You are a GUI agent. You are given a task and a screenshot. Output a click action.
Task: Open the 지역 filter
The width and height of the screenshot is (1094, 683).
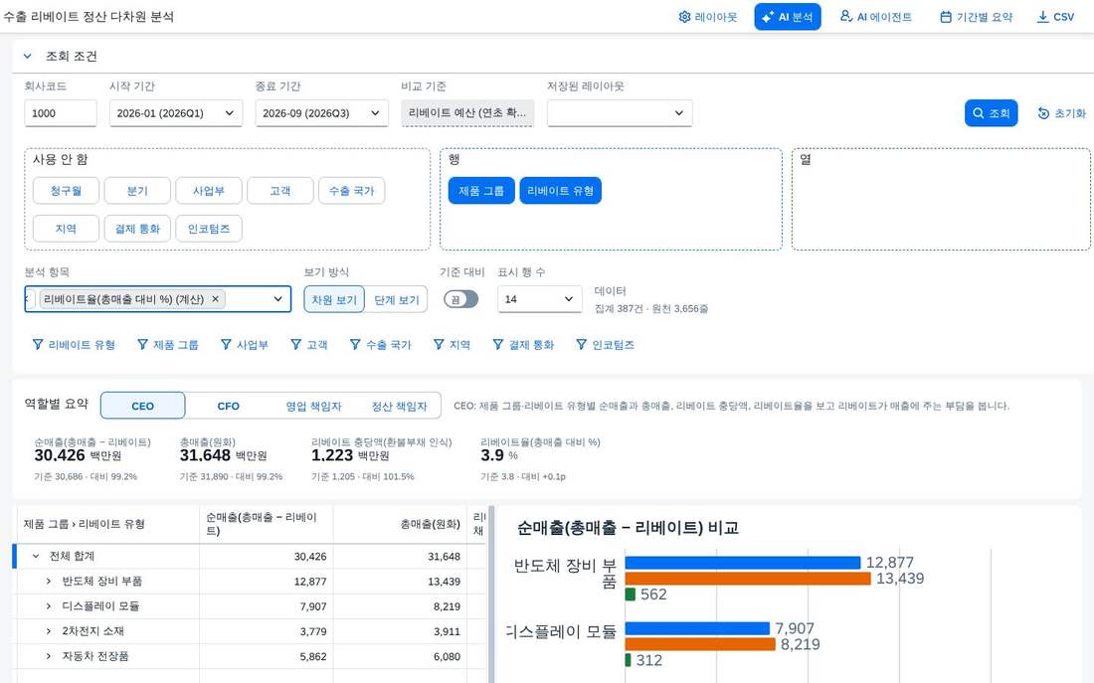(452, 345)
